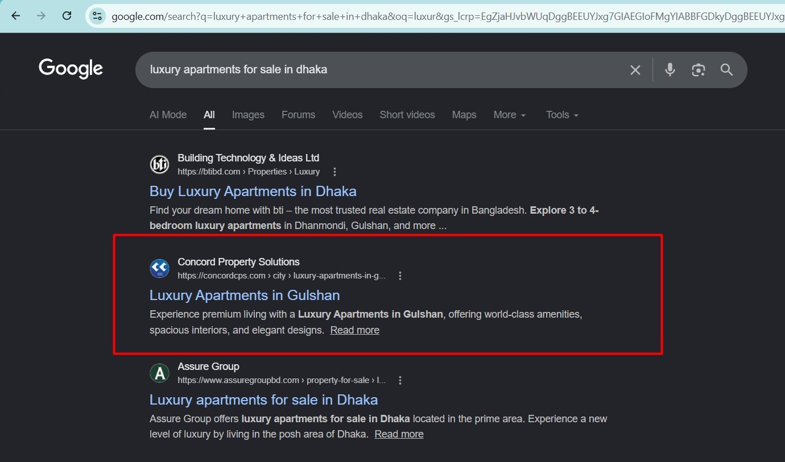Click the browser forward arrow
The image size is (785, 462).
pos(41,15)
